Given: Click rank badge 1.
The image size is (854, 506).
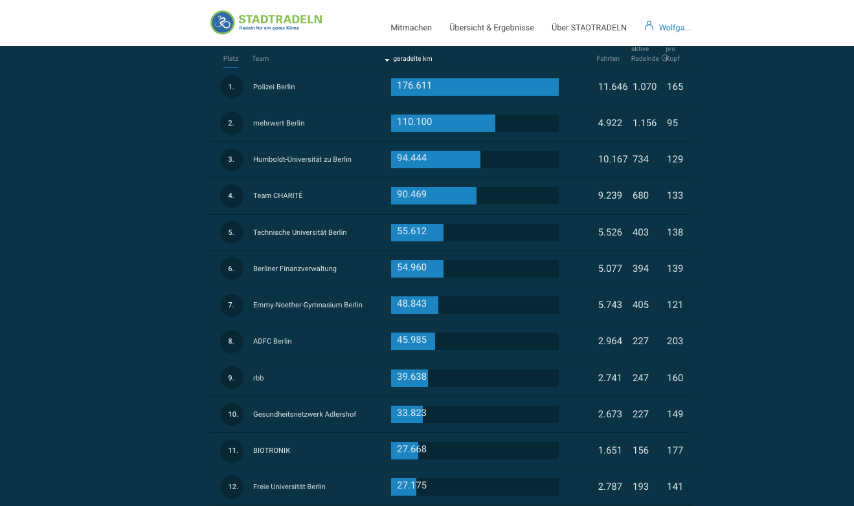Looking at the screenshot, I should (x=232, y=87).
